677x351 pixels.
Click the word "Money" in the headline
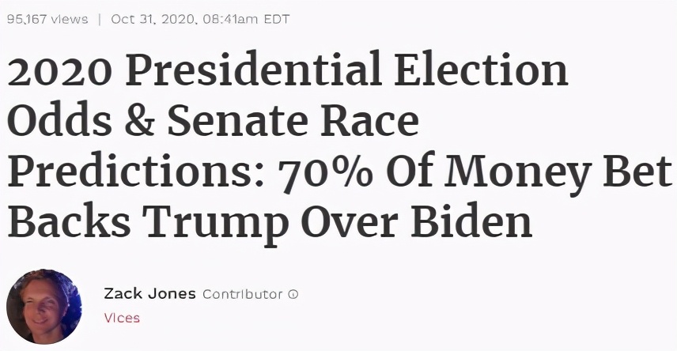click(528, 173)
